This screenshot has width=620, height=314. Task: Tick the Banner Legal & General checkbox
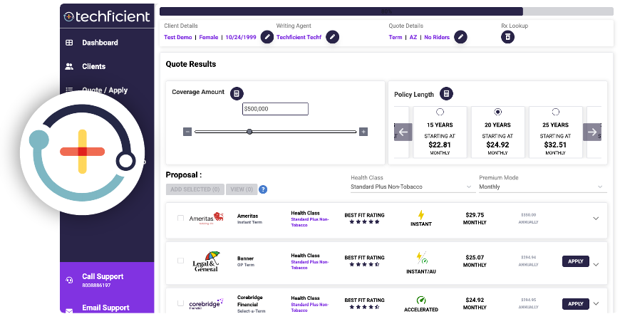tap(180, 261)
